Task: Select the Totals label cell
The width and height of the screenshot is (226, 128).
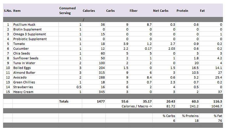Action: [x=70, y=101]
